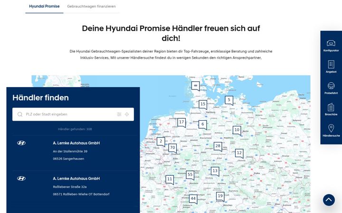
Task: Click 06571 Roßleben-Wiehe OT Bottendorf line
Action: 81,194
